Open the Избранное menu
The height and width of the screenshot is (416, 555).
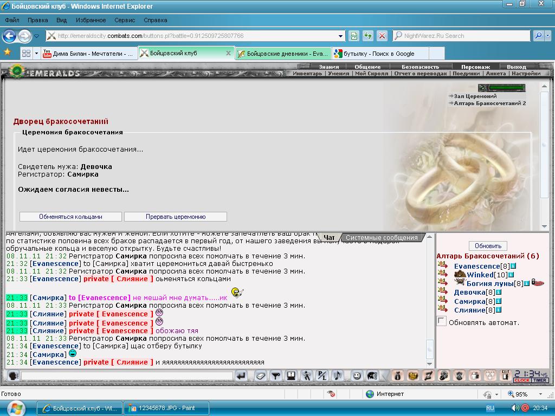pos(91,20)
